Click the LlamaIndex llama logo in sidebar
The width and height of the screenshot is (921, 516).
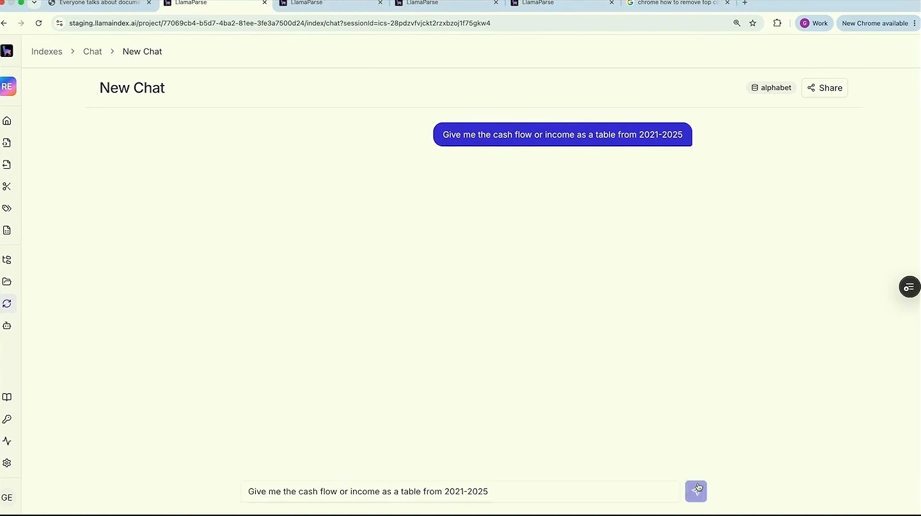click(x=7, y=51)
